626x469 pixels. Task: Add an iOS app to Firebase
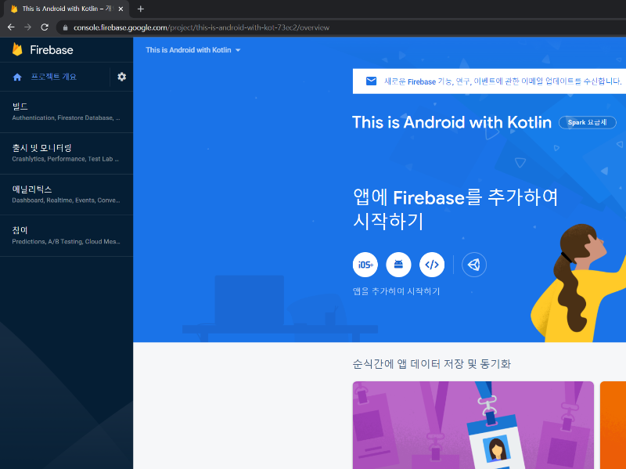coord(365,265)
